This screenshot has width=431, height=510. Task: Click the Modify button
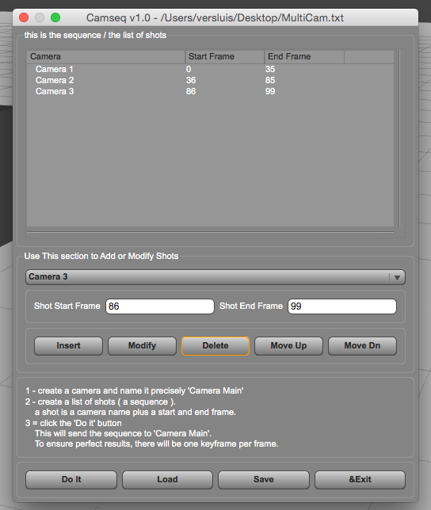coord(142,346)
